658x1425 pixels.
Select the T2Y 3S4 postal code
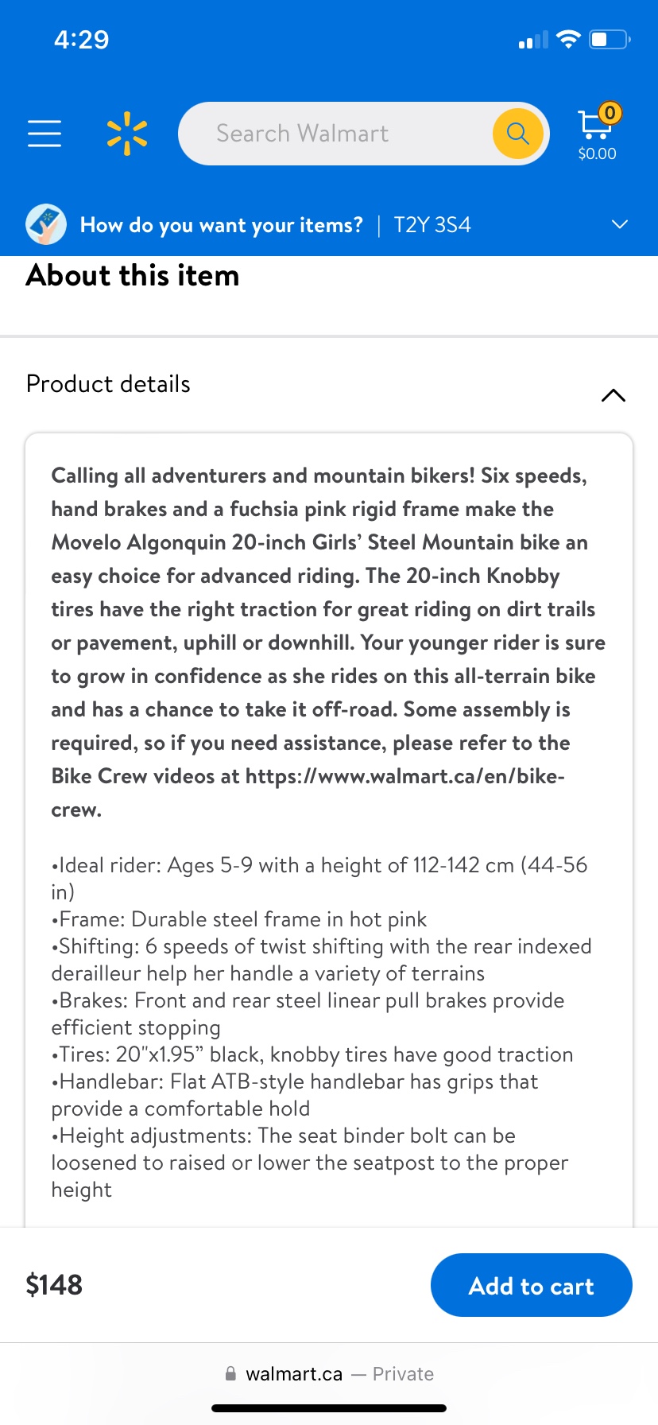[x=432, y=225]
